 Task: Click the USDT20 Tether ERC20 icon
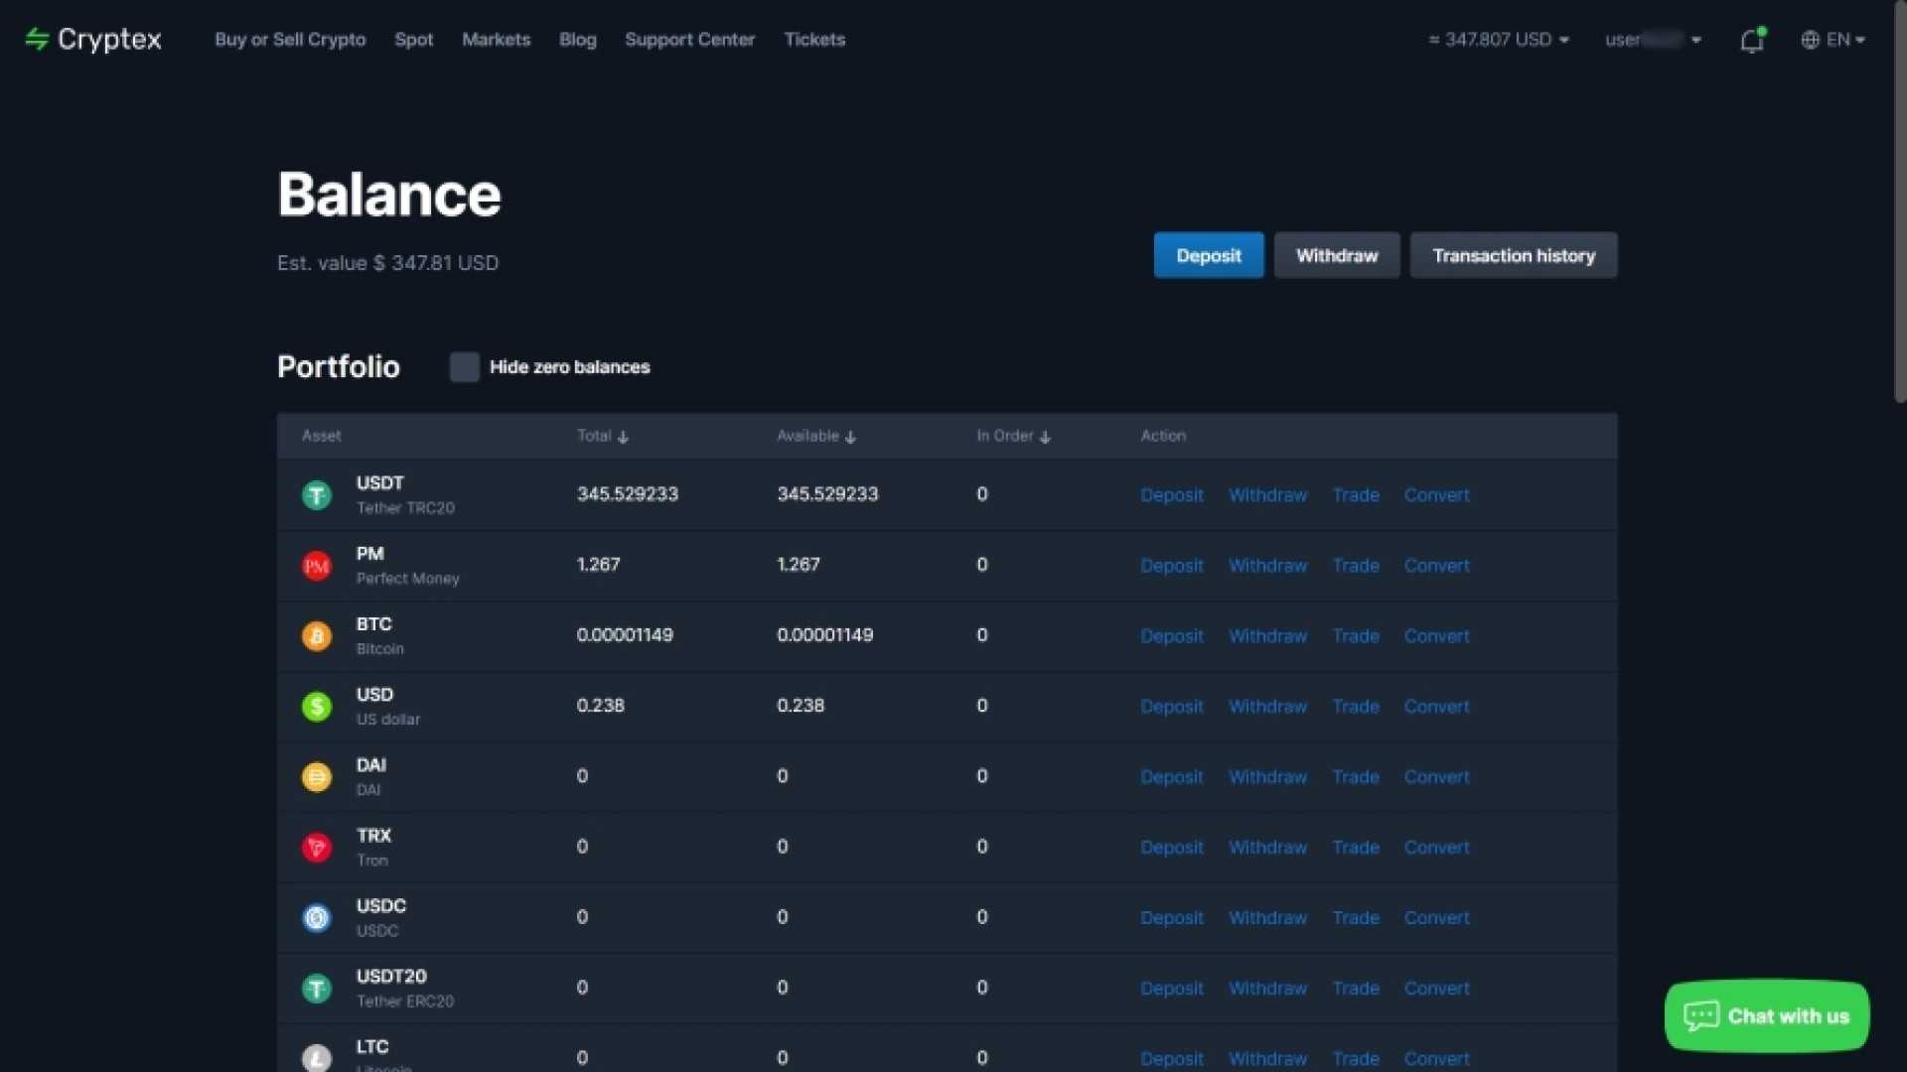(317, 988)
